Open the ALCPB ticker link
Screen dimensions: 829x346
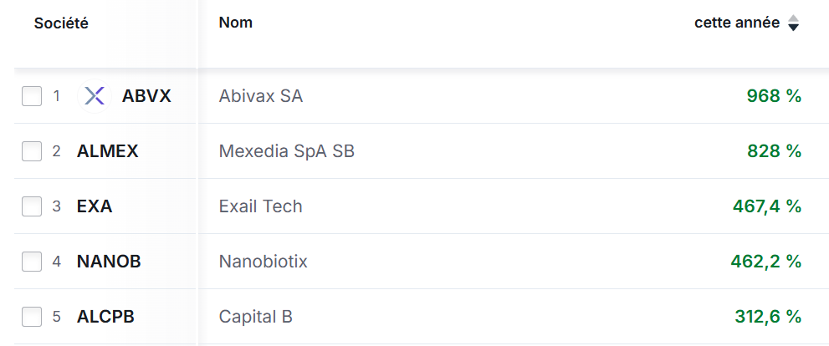tap(105, 317)
